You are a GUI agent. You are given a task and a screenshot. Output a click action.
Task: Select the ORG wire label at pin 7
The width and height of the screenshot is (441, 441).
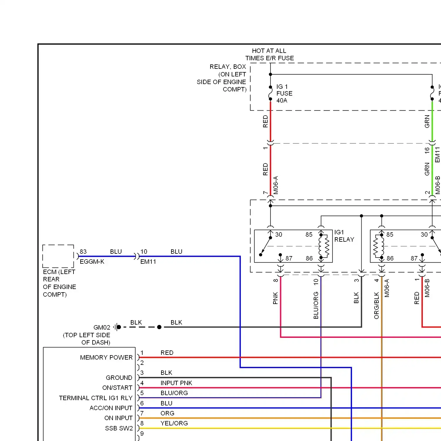[x=167, y=413]
